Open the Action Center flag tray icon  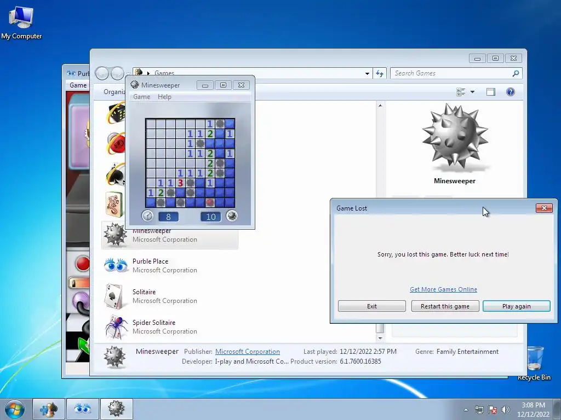[493, 410]
